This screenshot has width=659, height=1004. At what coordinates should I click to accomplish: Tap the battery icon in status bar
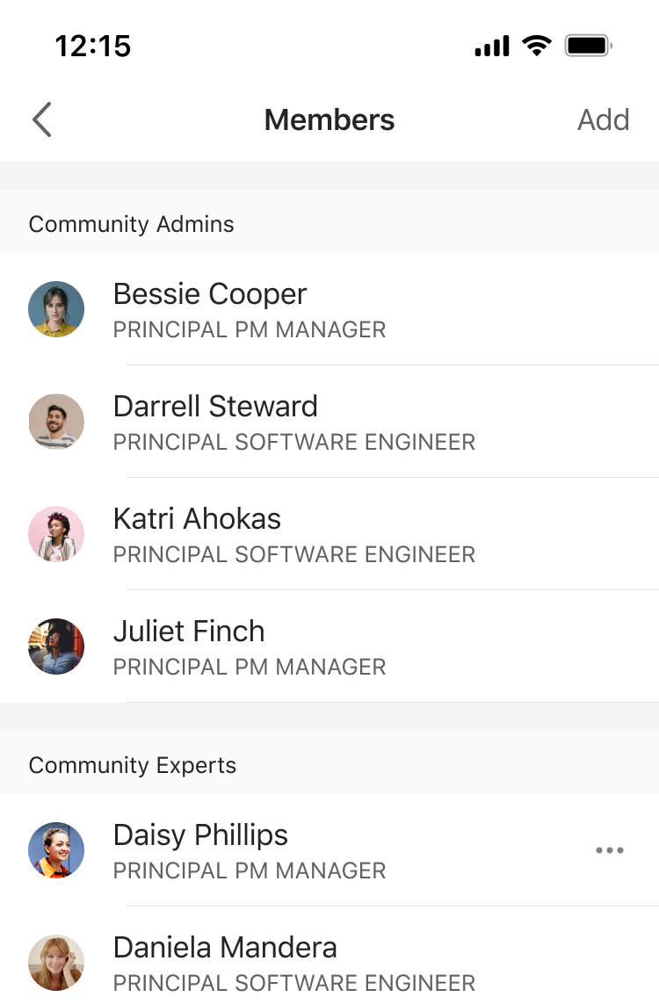pyautogui.click(x=589, y=46)
